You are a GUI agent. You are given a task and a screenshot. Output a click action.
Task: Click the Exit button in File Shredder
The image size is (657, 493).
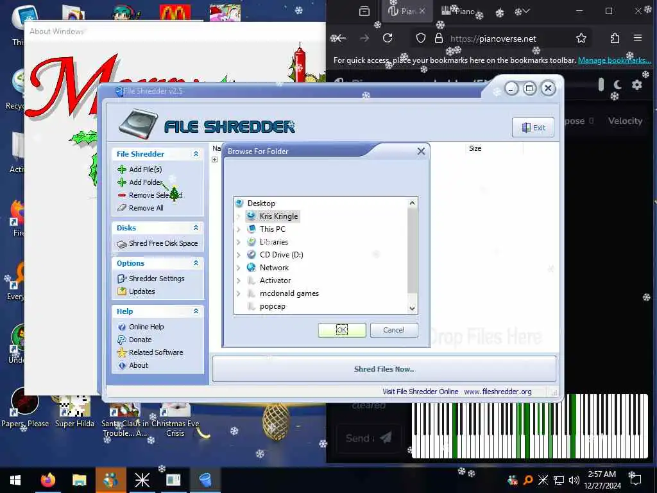click(x=533, y=128)
